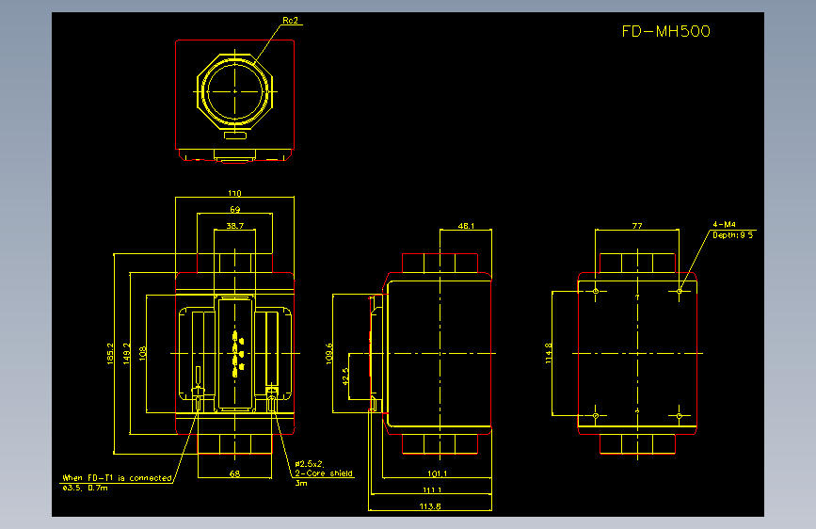Screen dimensions: 816x529
Task: Click the 2-Core shield label
Action: (324, 473)
